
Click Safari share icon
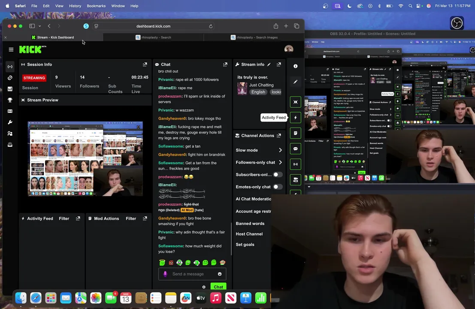pos(275,26)
